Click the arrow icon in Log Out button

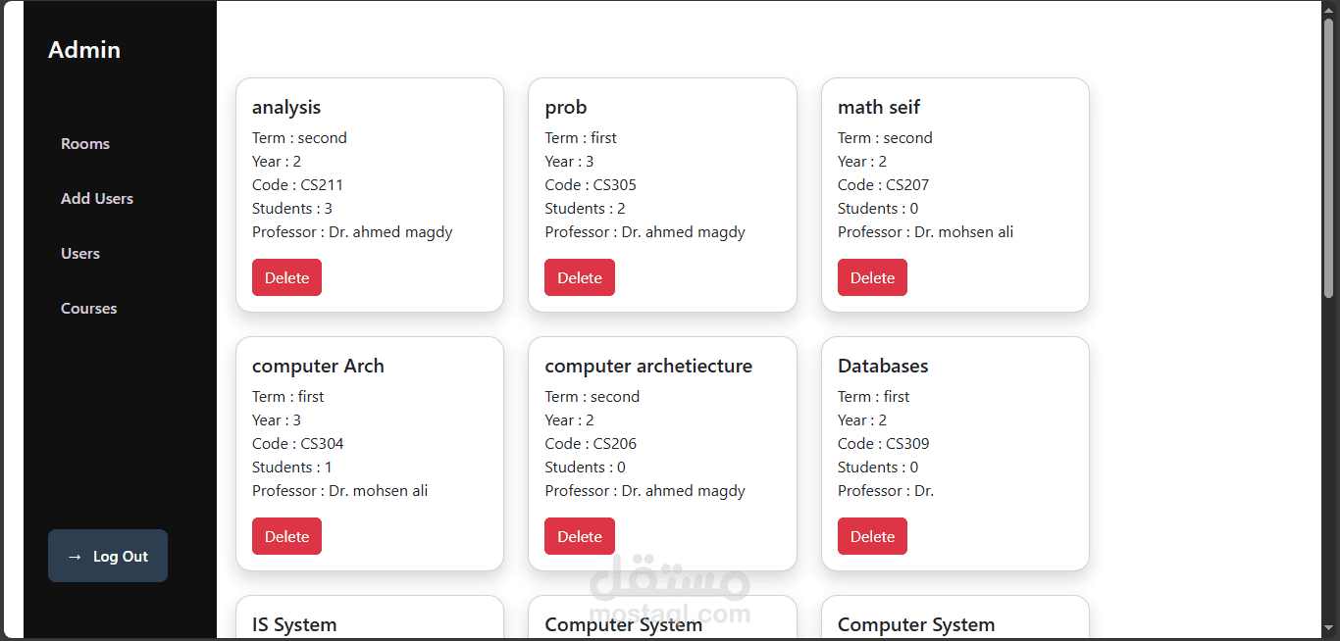tap(75, 557)
